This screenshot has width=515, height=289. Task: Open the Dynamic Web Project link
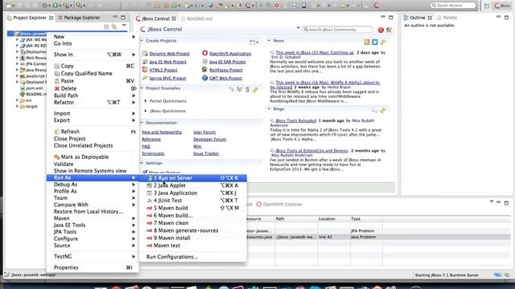[169, 54]
